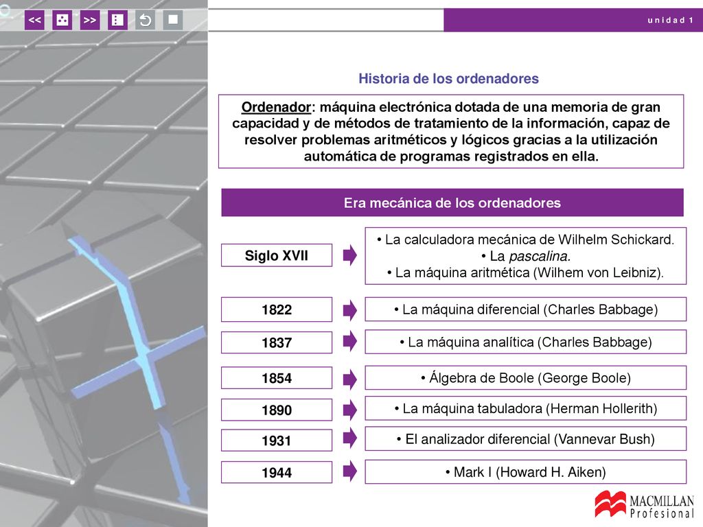
Task: Click the circular reload arrow icon
Action: pyautogui.click(x=146, y=20)
